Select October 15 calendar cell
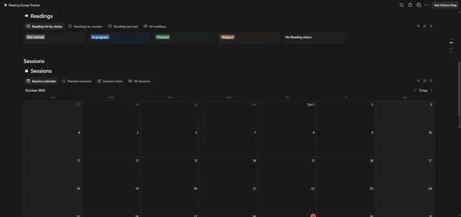Screen dimensions: 461x217 coord(287,171)
